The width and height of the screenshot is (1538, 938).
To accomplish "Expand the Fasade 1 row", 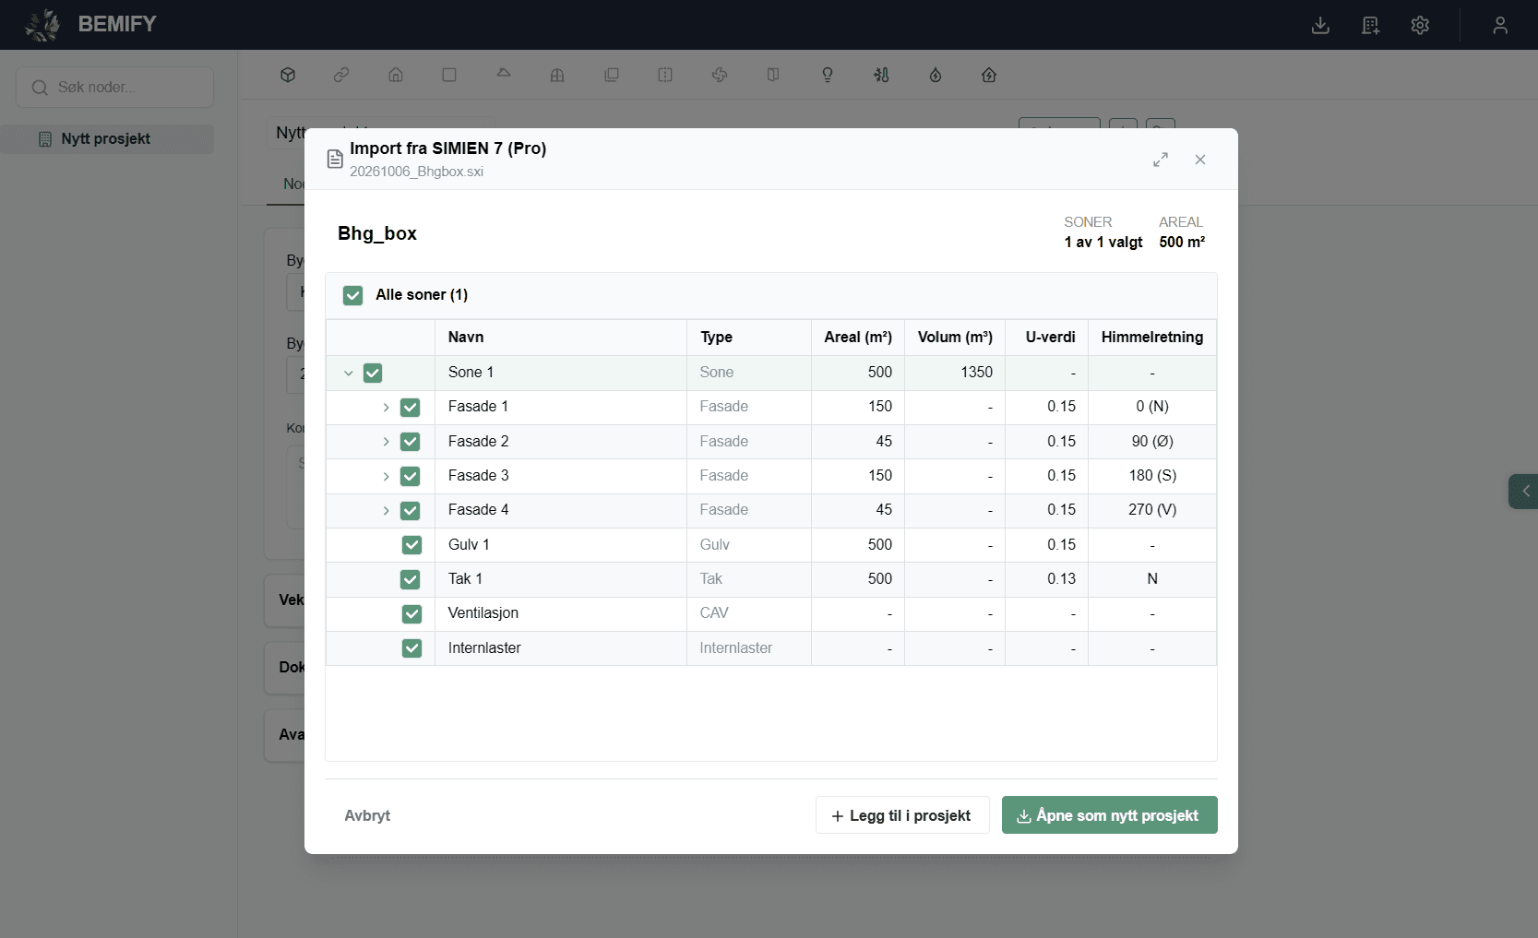I will 386,407.
